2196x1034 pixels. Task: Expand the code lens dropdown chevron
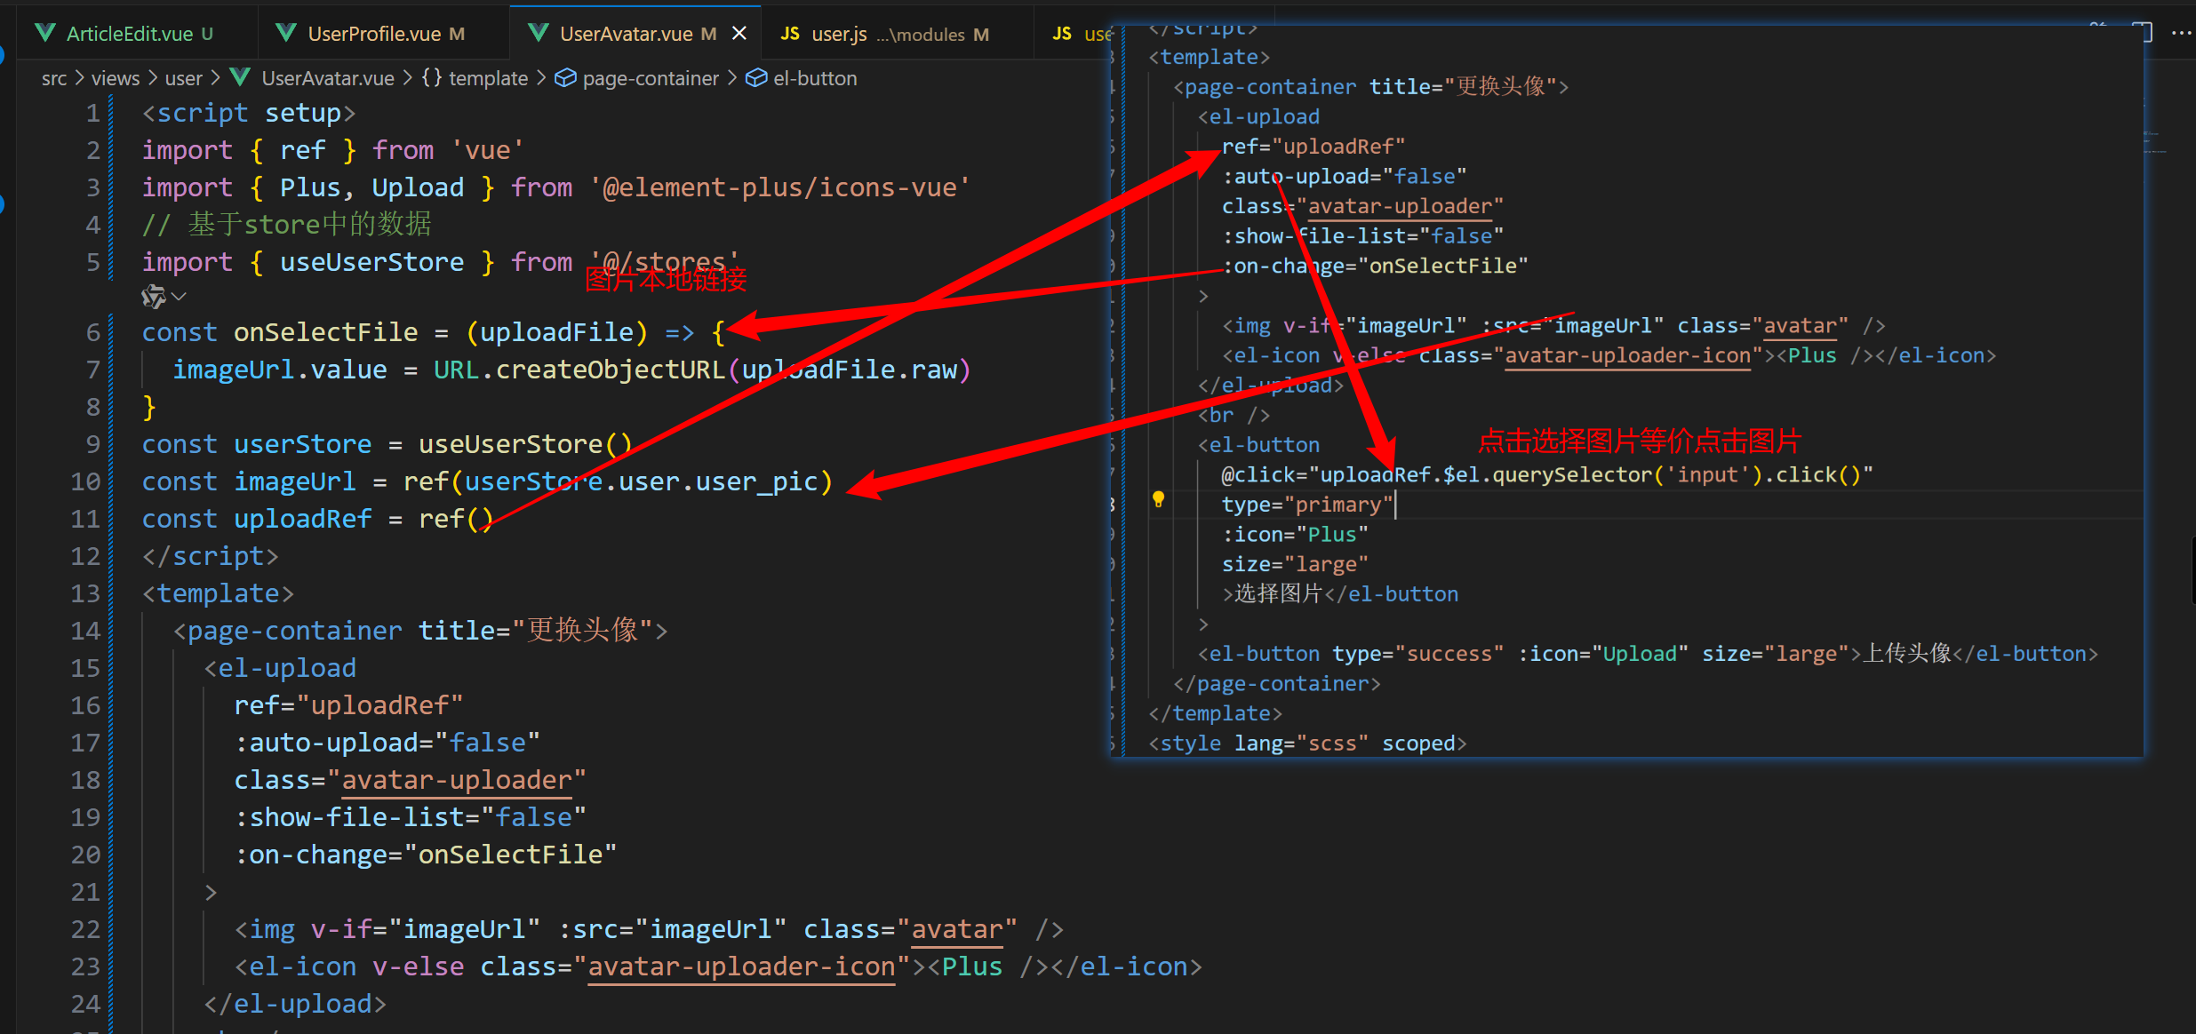point(179,296)
